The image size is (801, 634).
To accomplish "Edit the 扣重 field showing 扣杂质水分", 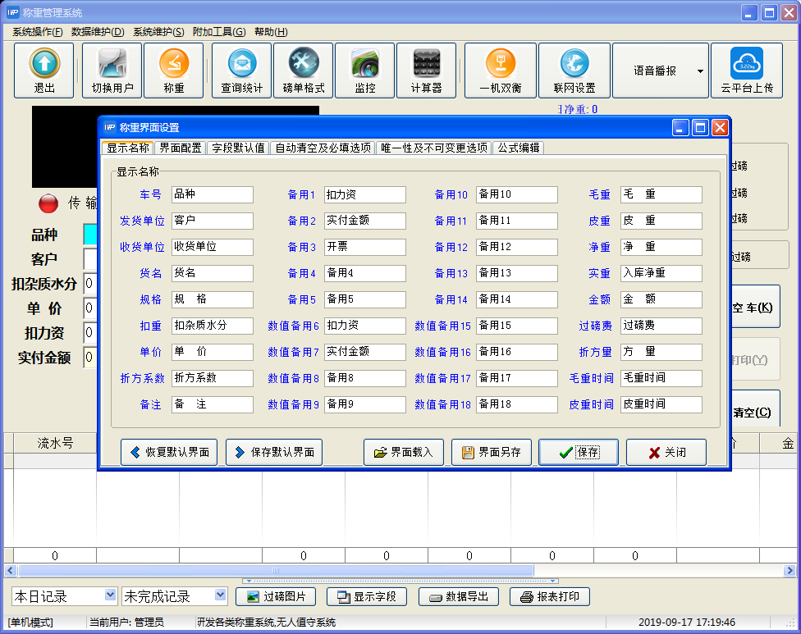I will click(213, 326).
